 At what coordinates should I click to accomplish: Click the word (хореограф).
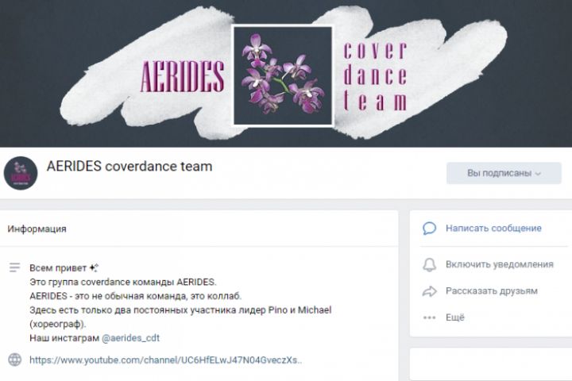click(58, 324)
